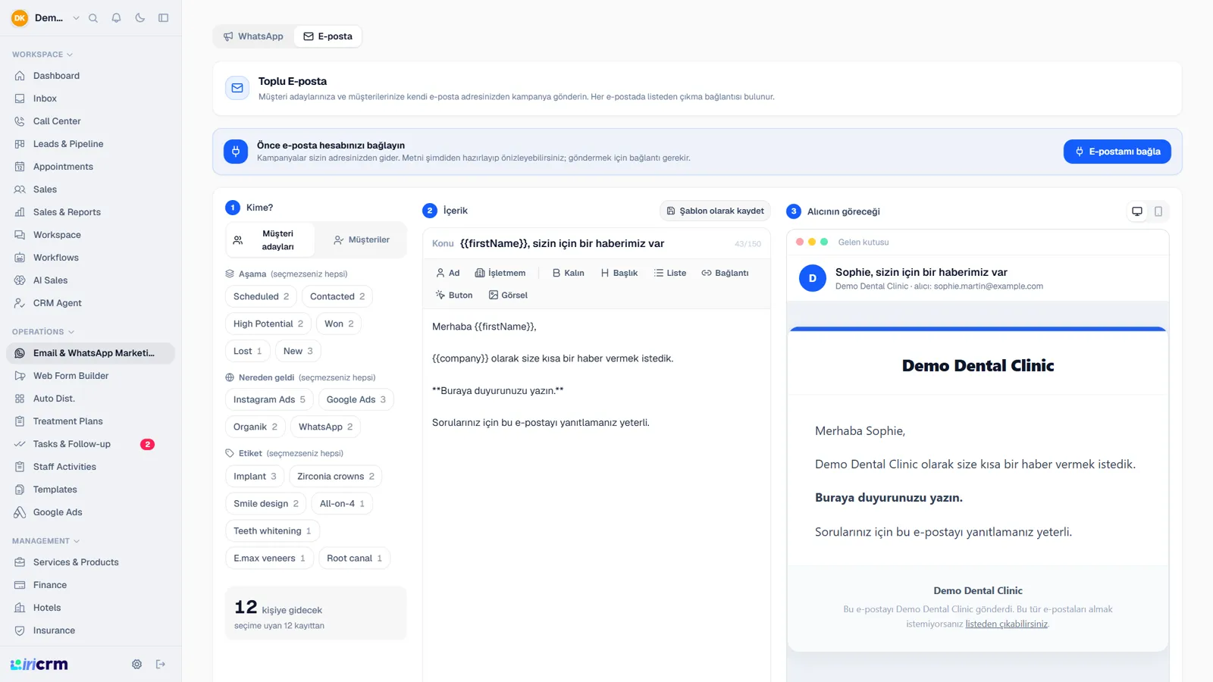Toggle the Won stage filter

coord(339,324)
